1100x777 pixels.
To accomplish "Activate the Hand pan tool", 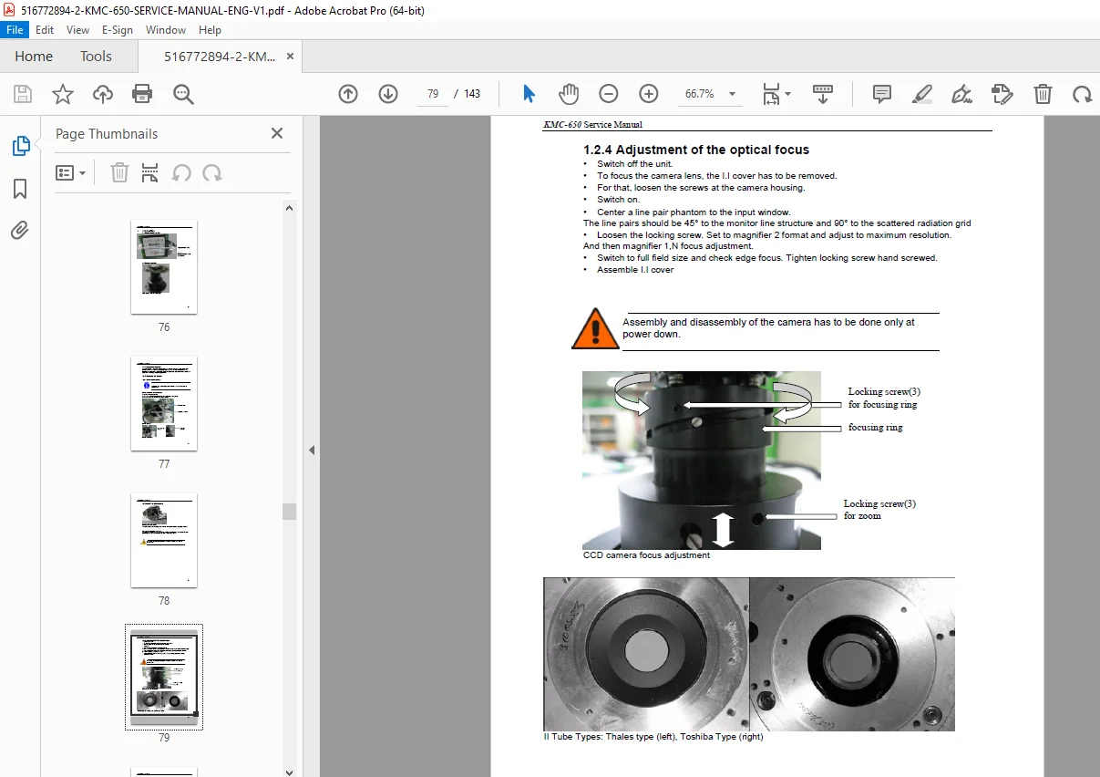I will pyautogui.click(x=569, y=94).
